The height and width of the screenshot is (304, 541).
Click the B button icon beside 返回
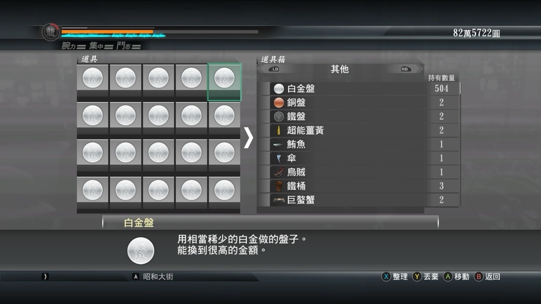pyautogui.click(x=478, y=276)
